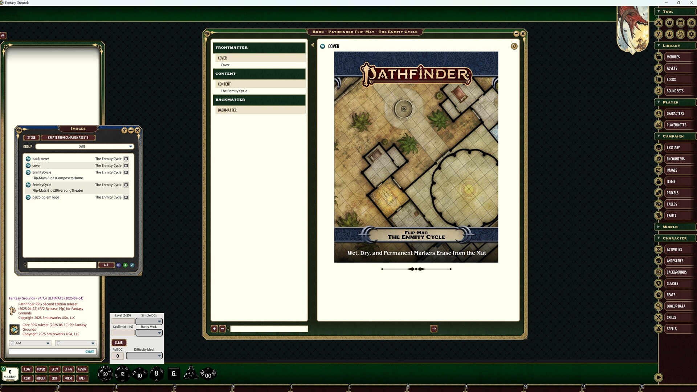
Task: Toggle the CRIT hotkey button
Action: [x=54, y=378]
